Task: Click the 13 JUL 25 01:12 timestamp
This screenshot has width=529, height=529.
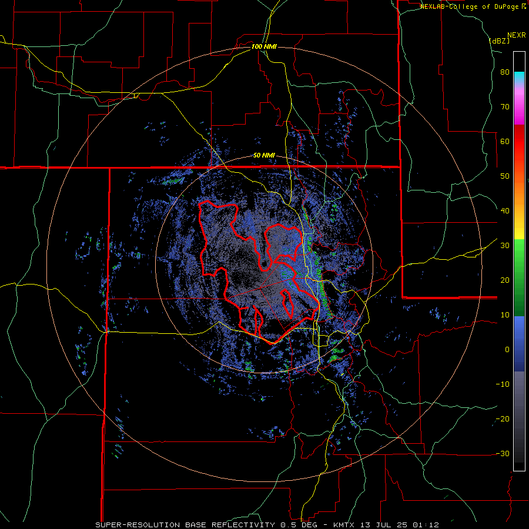Action: point(399,525)
